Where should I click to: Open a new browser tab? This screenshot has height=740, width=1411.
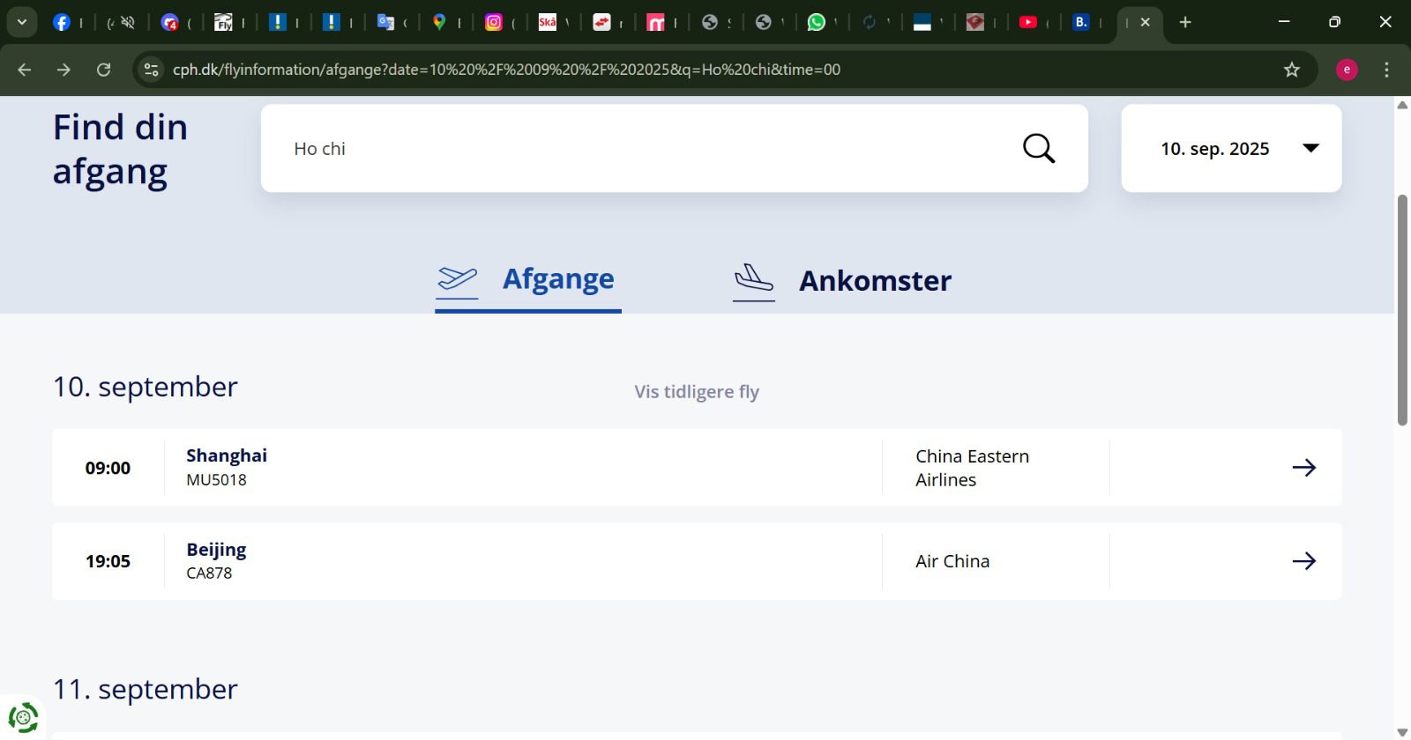[x=1185, y=22]
